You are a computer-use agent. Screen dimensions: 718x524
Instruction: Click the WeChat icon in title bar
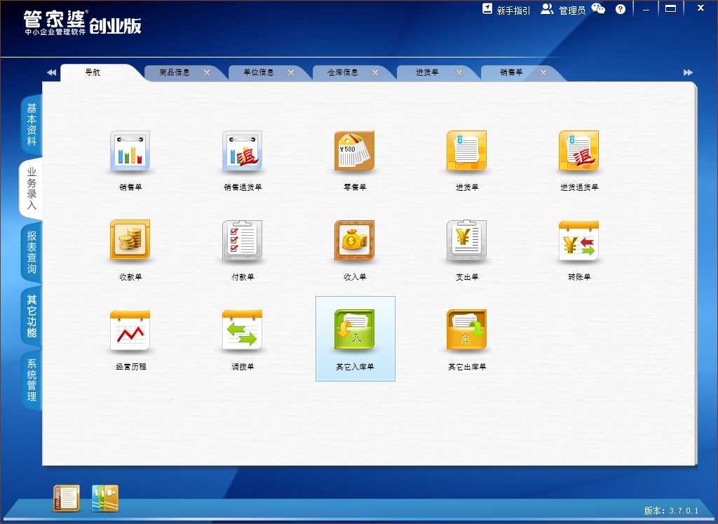[x=598, y=9]
